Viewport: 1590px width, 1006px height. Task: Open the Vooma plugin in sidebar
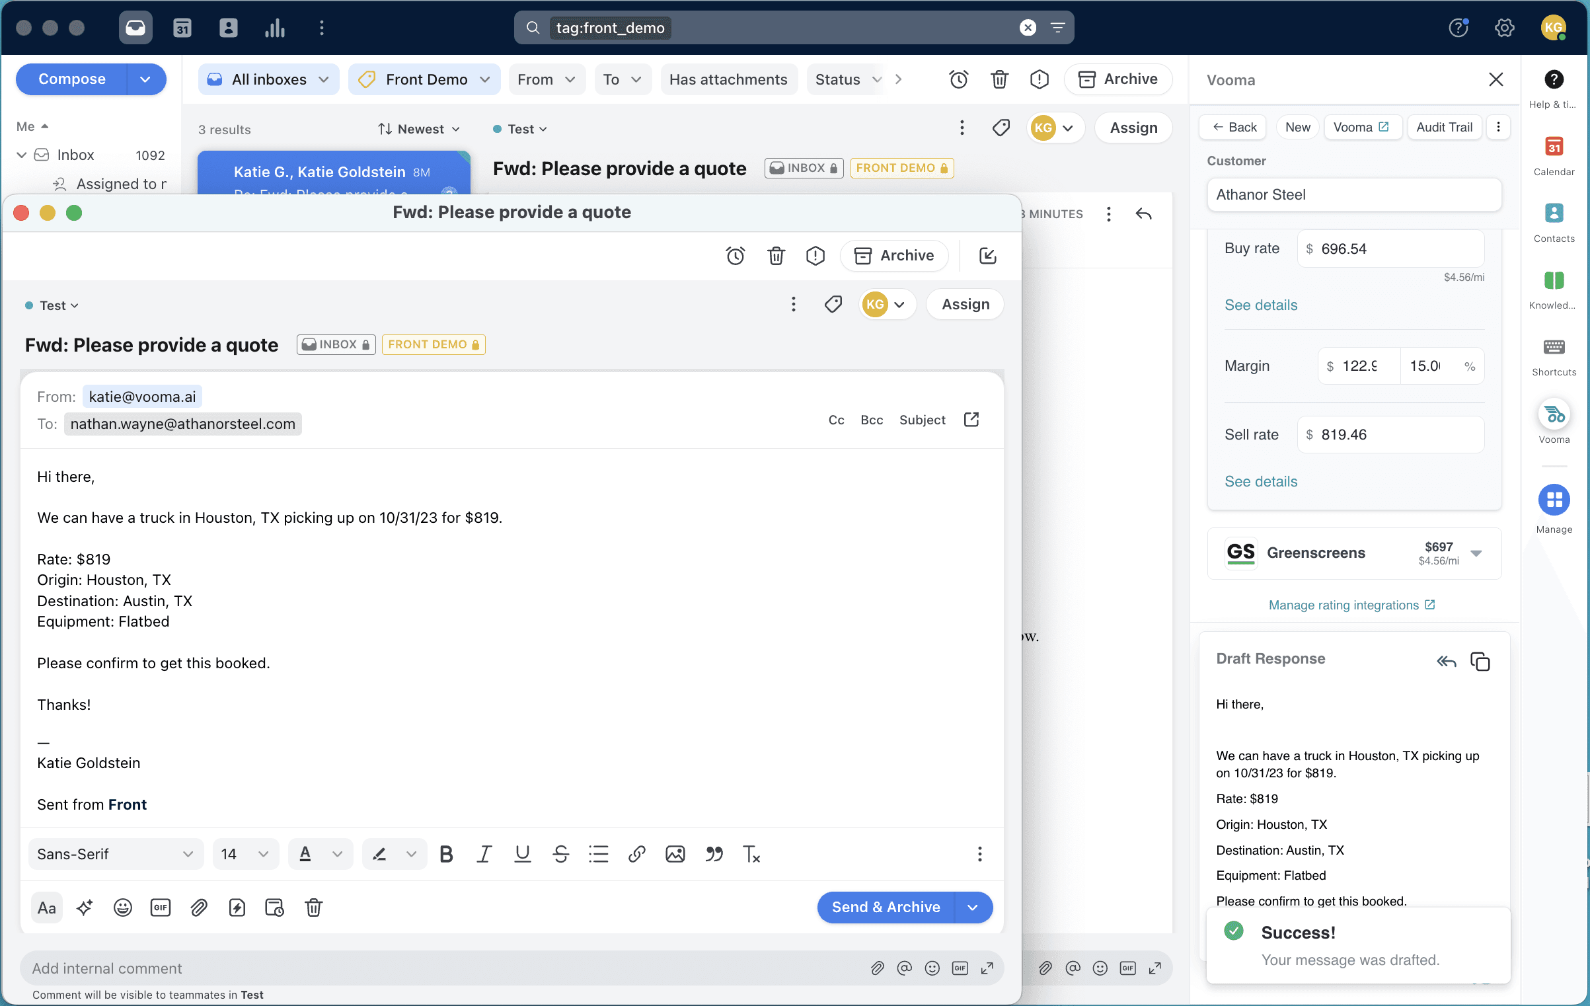click(1554, 416)
